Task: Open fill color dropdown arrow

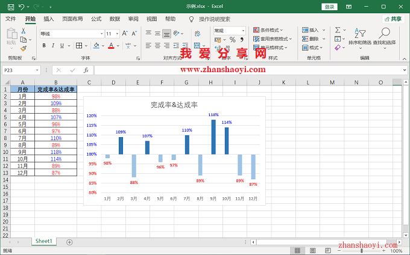Action: (x=103, y=46)
